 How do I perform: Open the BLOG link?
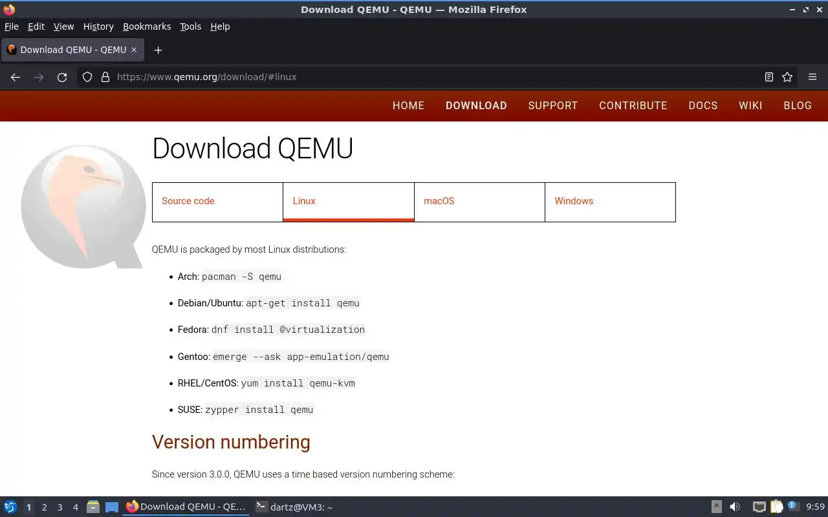(798, 106)
